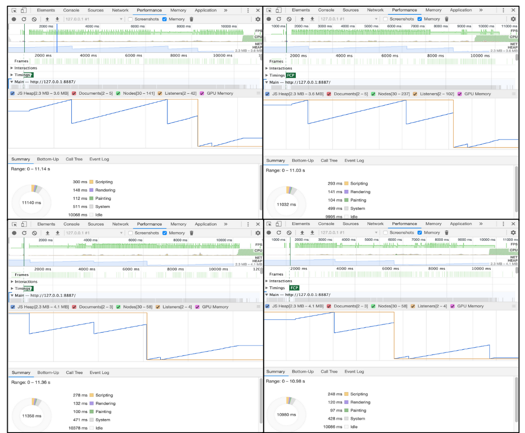Open capture settings gear in the 11.03 s panel

[513, 19]
